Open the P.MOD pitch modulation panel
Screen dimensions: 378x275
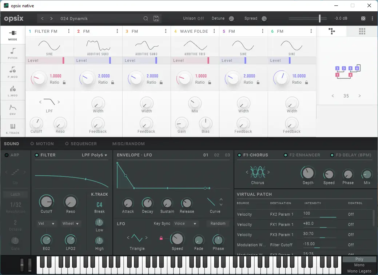(12, 72)
